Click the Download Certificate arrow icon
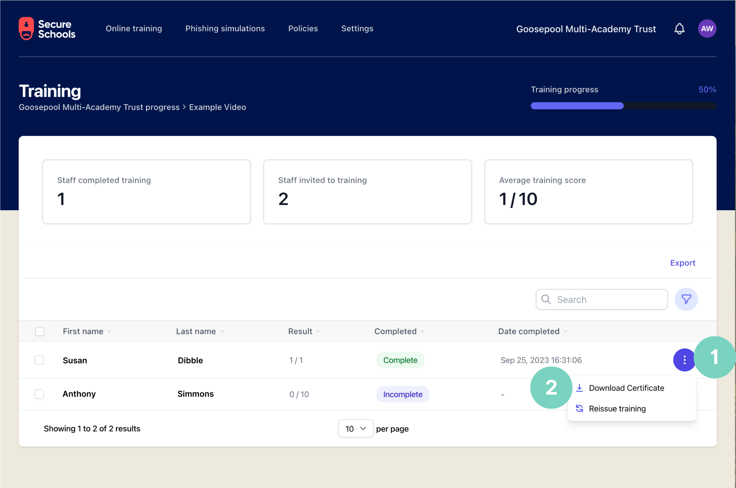 [x=579, y=388]
